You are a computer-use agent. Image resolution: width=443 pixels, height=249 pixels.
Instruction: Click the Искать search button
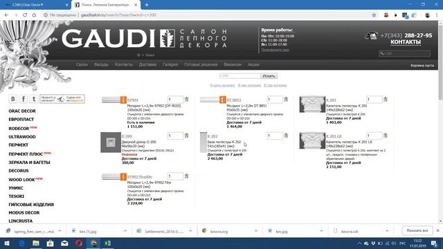(269, 76)
